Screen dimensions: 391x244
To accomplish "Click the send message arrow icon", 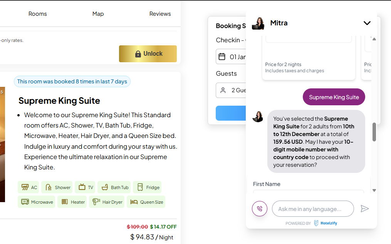I will point(364,209).
